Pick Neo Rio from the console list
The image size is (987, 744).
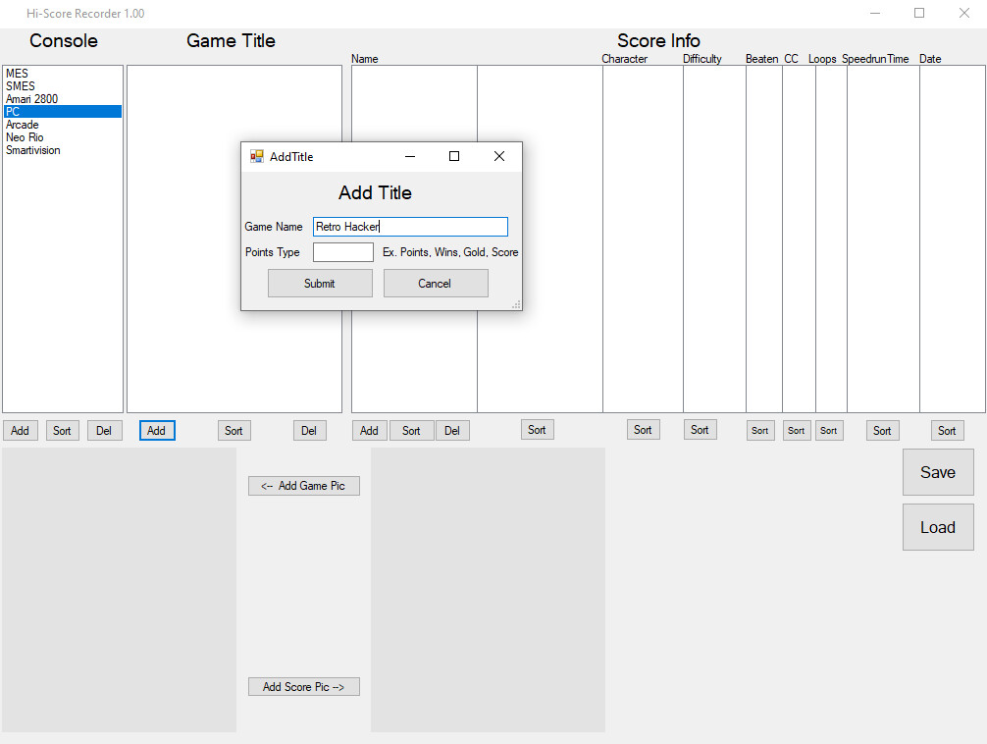39,137
